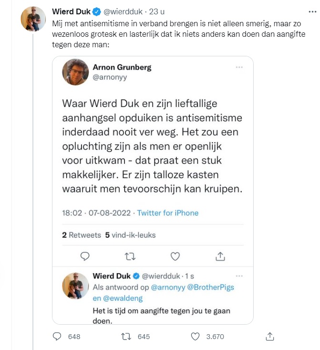The image size is (320, 350).
Task: Click heart icon in quoted Grunberg tweet
Action: (x=175, y=256)
